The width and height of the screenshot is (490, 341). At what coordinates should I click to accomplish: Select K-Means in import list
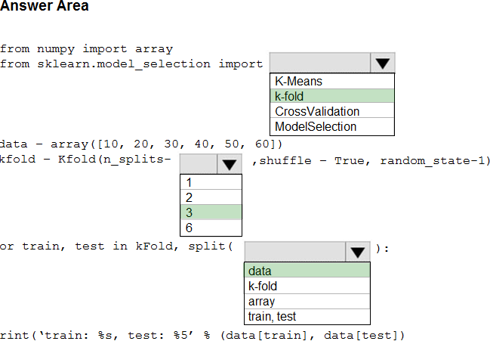[332, 82]
